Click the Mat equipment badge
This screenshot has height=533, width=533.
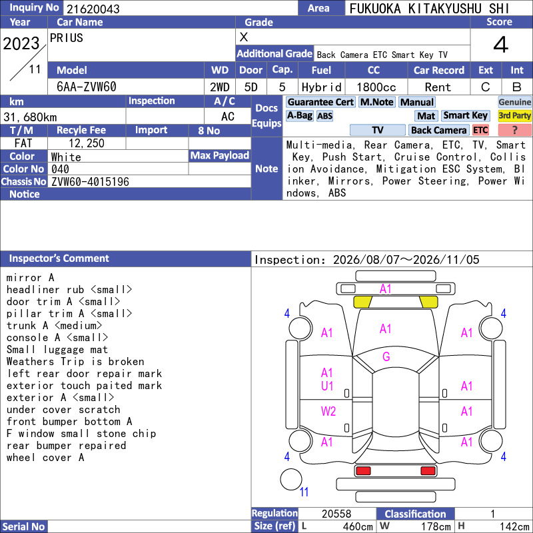pos(426,116)
